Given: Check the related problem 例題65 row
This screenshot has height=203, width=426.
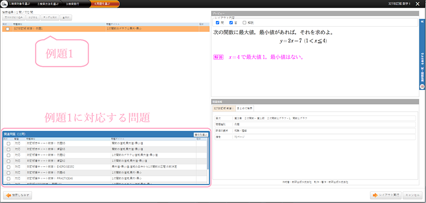Looking at the screenshot, I should [8, 143].
